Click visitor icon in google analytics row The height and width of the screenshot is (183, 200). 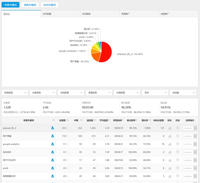[x=52, y=144]
